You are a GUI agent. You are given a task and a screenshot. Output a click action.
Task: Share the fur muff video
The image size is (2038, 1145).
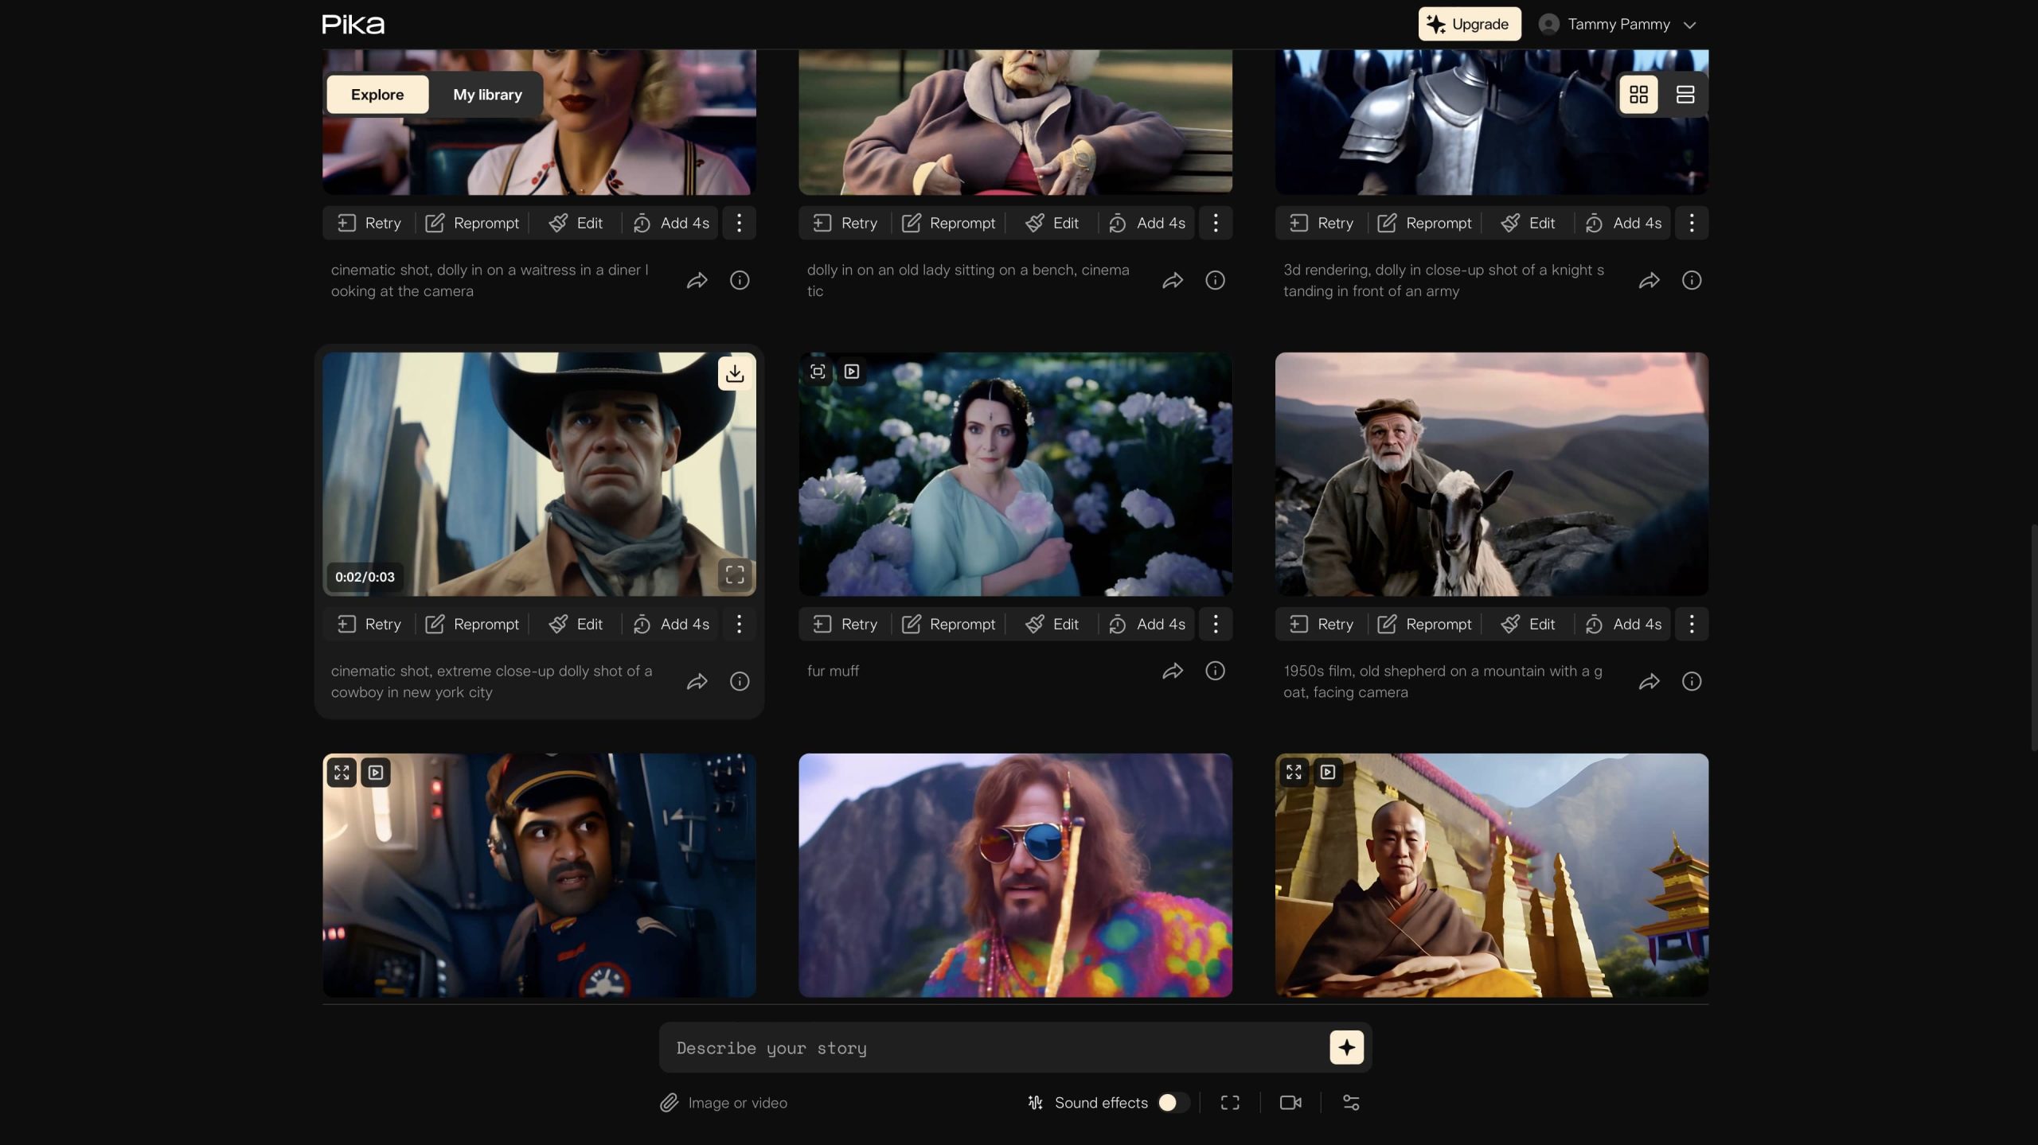pyautogui.click(x=1172, y=672)
